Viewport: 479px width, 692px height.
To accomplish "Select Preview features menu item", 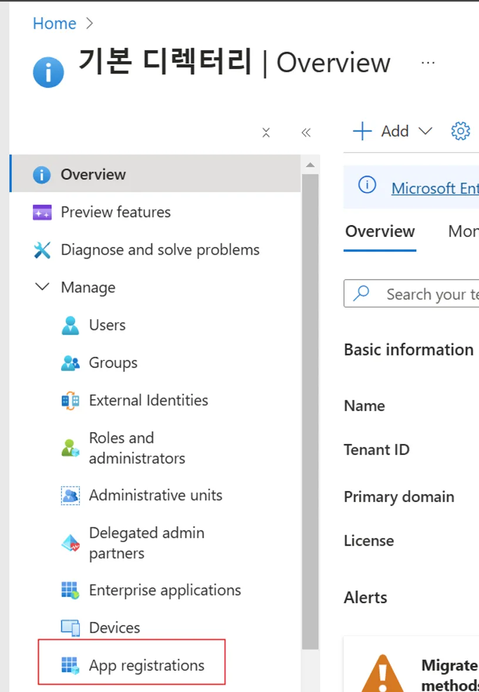I will [x=115, y=212].
